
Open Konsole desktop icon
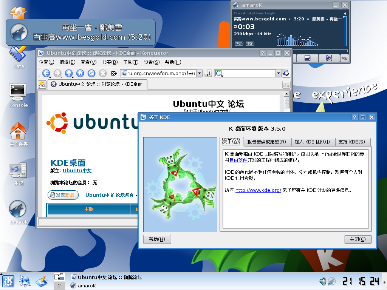pyautogui.click(x=19, y=96)
